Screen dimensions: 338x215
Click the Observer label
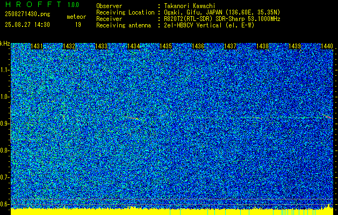(x=109, y=6)
